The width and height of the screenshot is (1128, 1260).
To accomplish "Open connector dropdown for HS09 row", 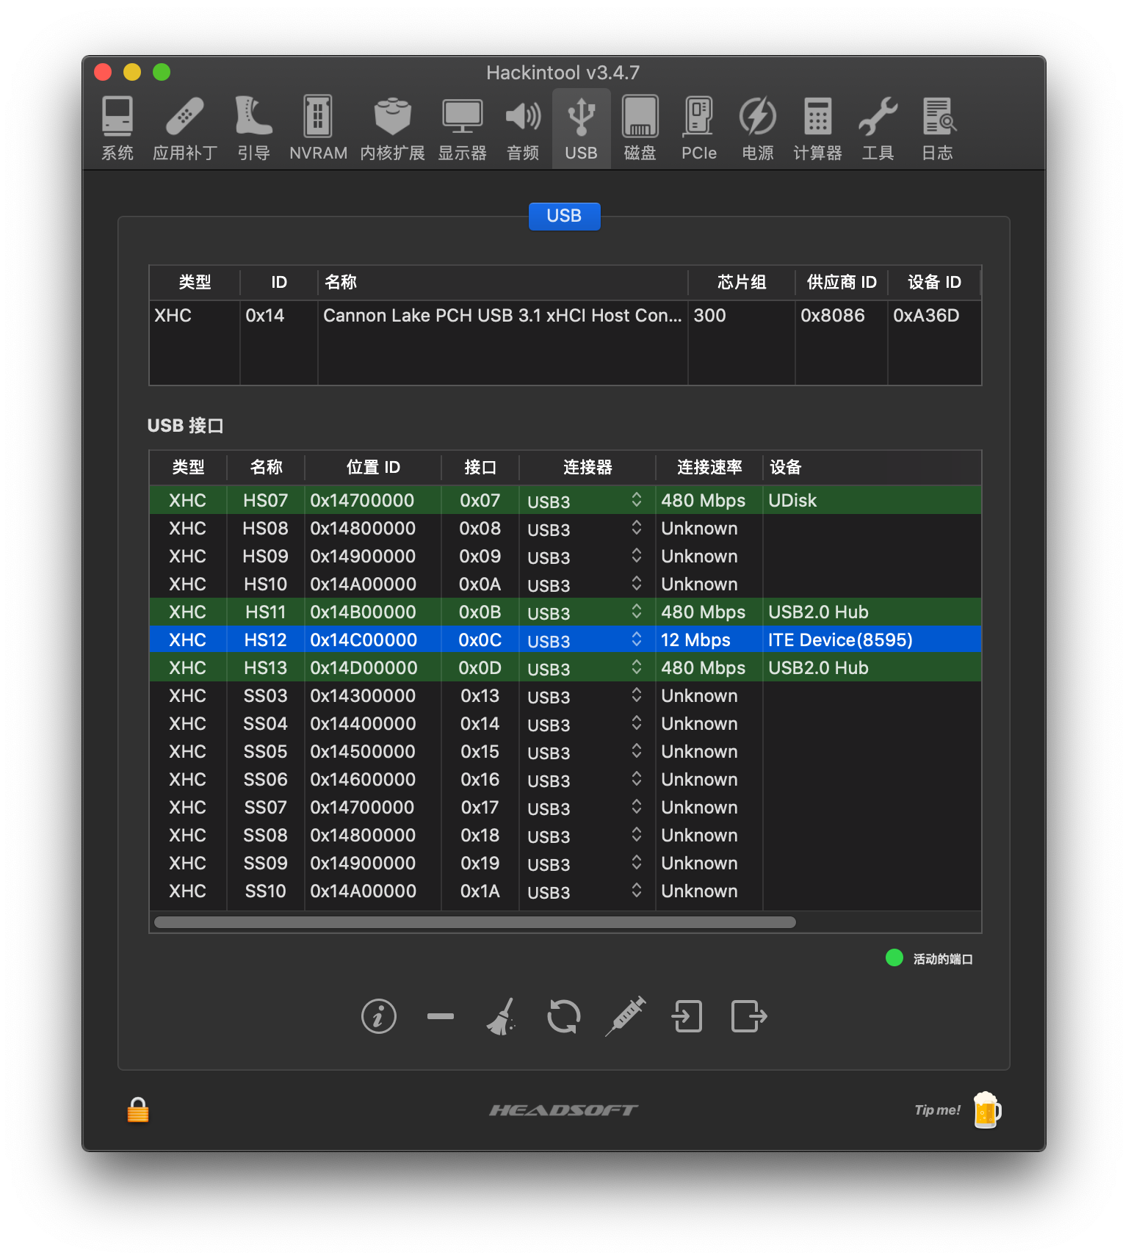I will 637,556.
